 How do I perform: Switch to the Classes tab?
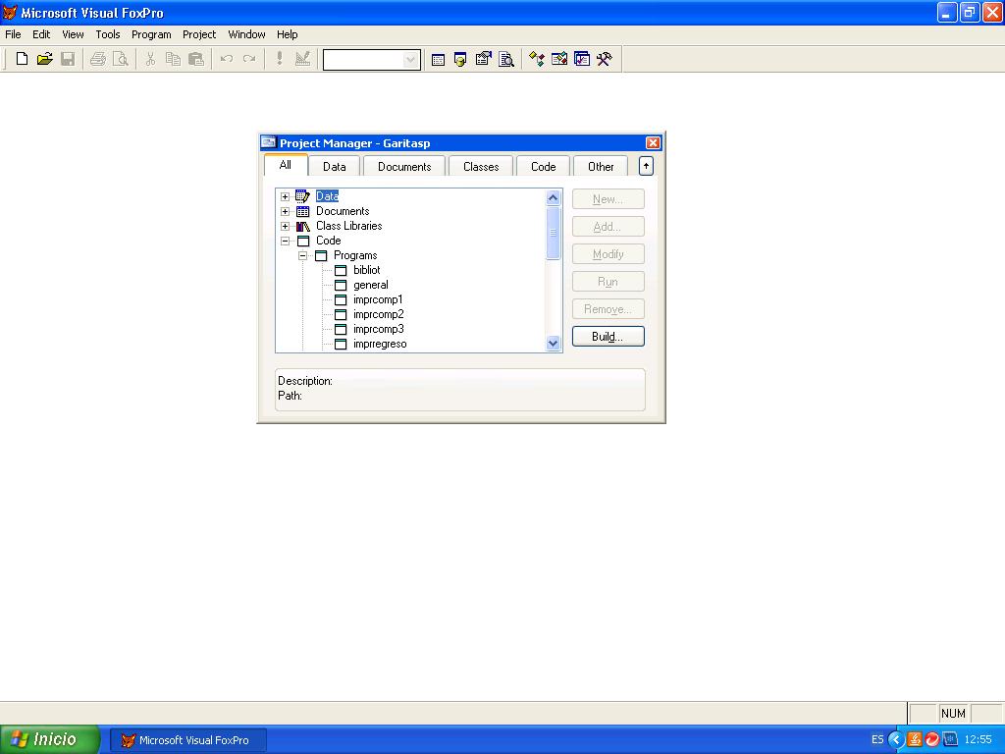point(481,167)
